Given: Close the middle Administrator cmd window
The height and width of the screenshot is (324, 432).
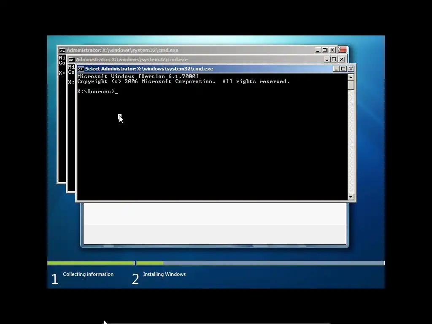Looking at the screenshot, I should pos(342,59).
